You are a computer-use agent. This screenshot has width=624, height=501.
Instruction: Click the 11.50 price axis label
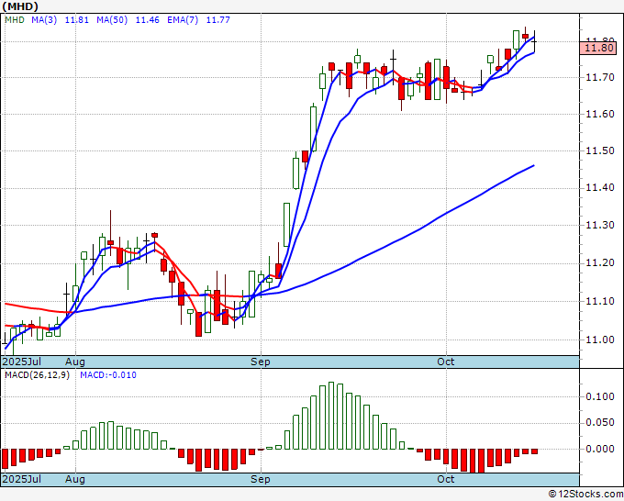600,150
